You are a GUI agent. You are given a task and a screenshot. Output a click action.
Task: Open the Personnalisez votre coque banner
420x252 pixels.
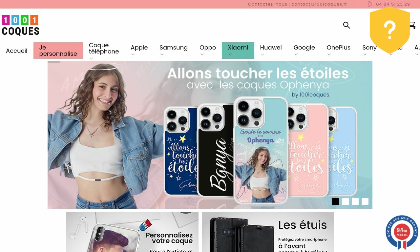(132, 232)
